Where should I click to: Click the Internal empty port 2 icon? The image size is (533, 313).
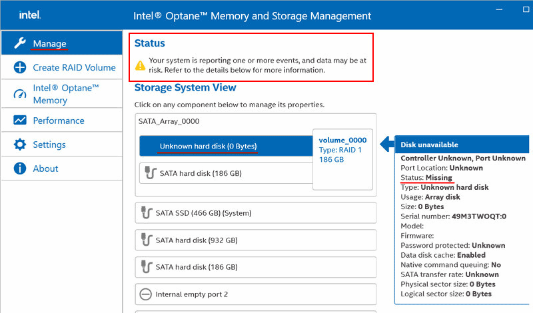145,294
